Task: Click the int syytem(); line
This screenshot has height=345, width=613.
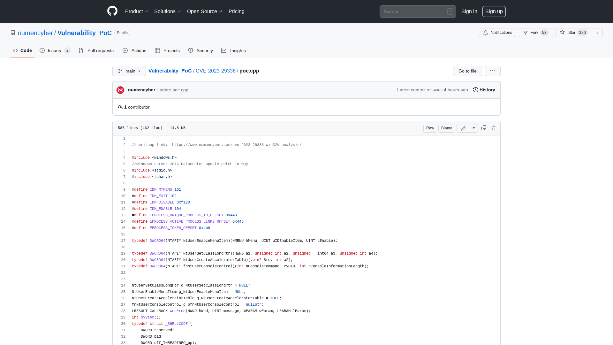Action: [146, 318]
